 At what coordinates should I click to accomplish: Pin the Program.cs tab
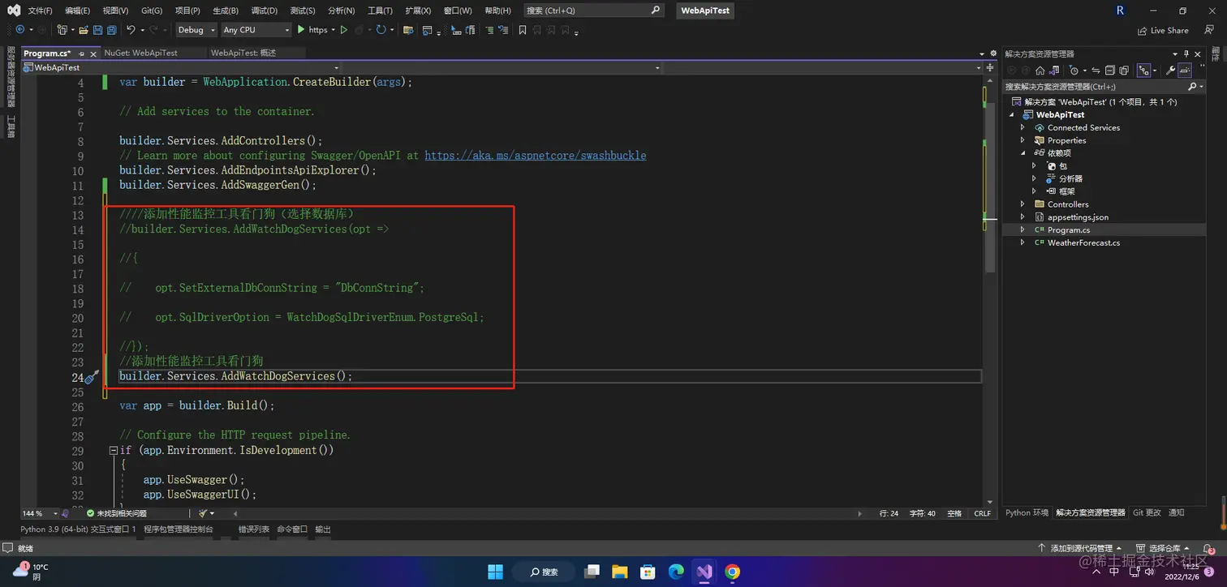click(x=83, y=53)
